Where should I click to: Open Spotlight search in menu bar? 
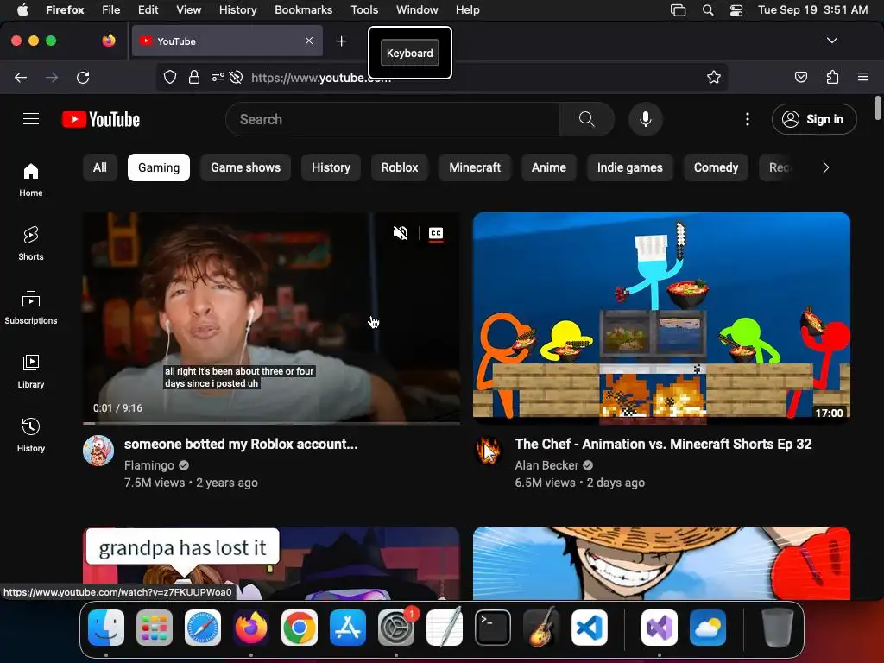pyautogui.click(x=708, y=10)
